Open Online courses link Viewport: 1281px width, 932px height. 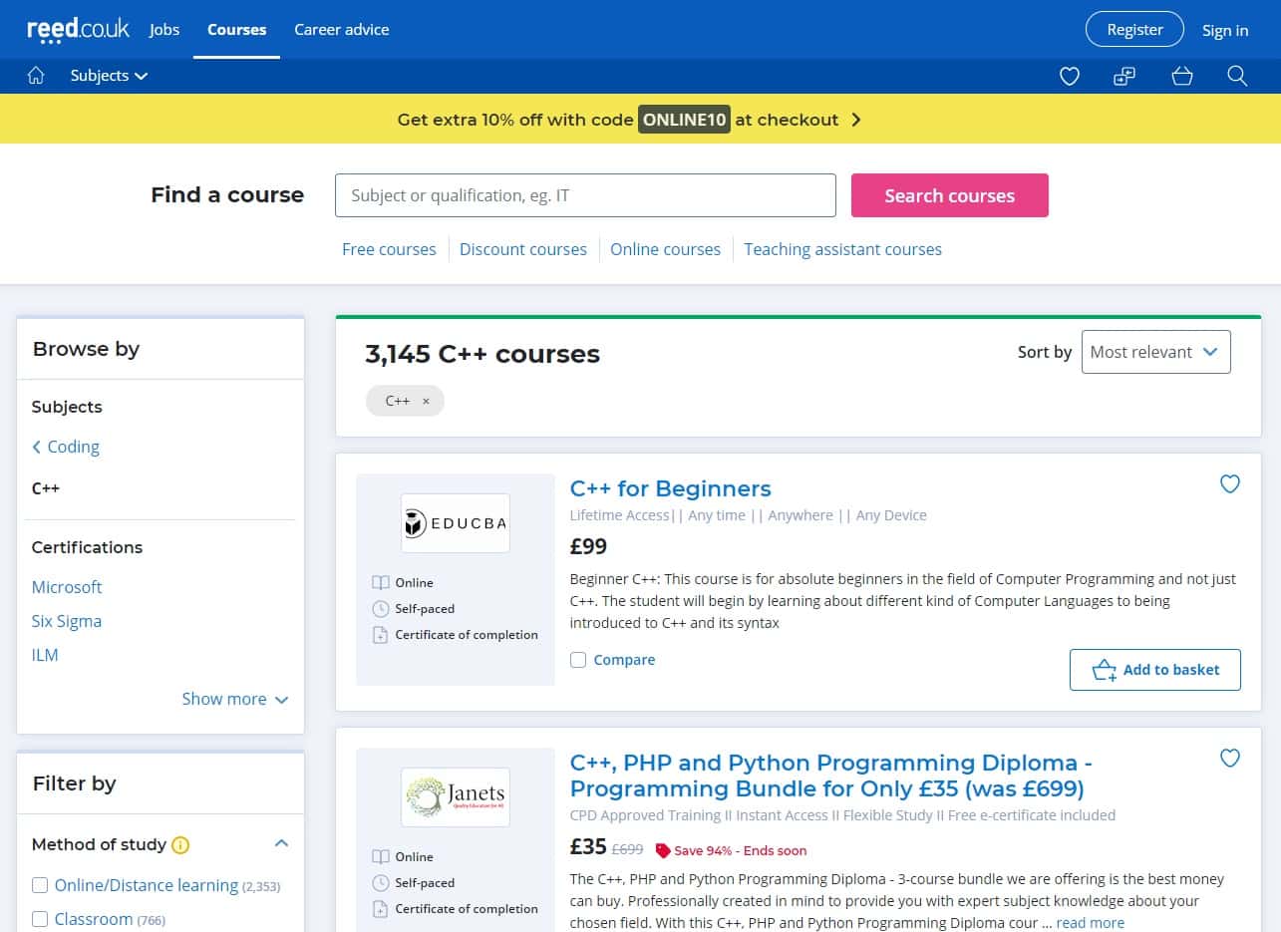click(665, 249)
